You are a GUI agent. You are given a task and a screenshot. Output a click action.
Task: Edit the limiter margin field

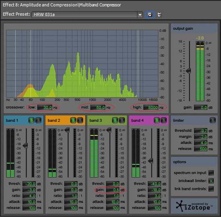click(x=201, y=137)
